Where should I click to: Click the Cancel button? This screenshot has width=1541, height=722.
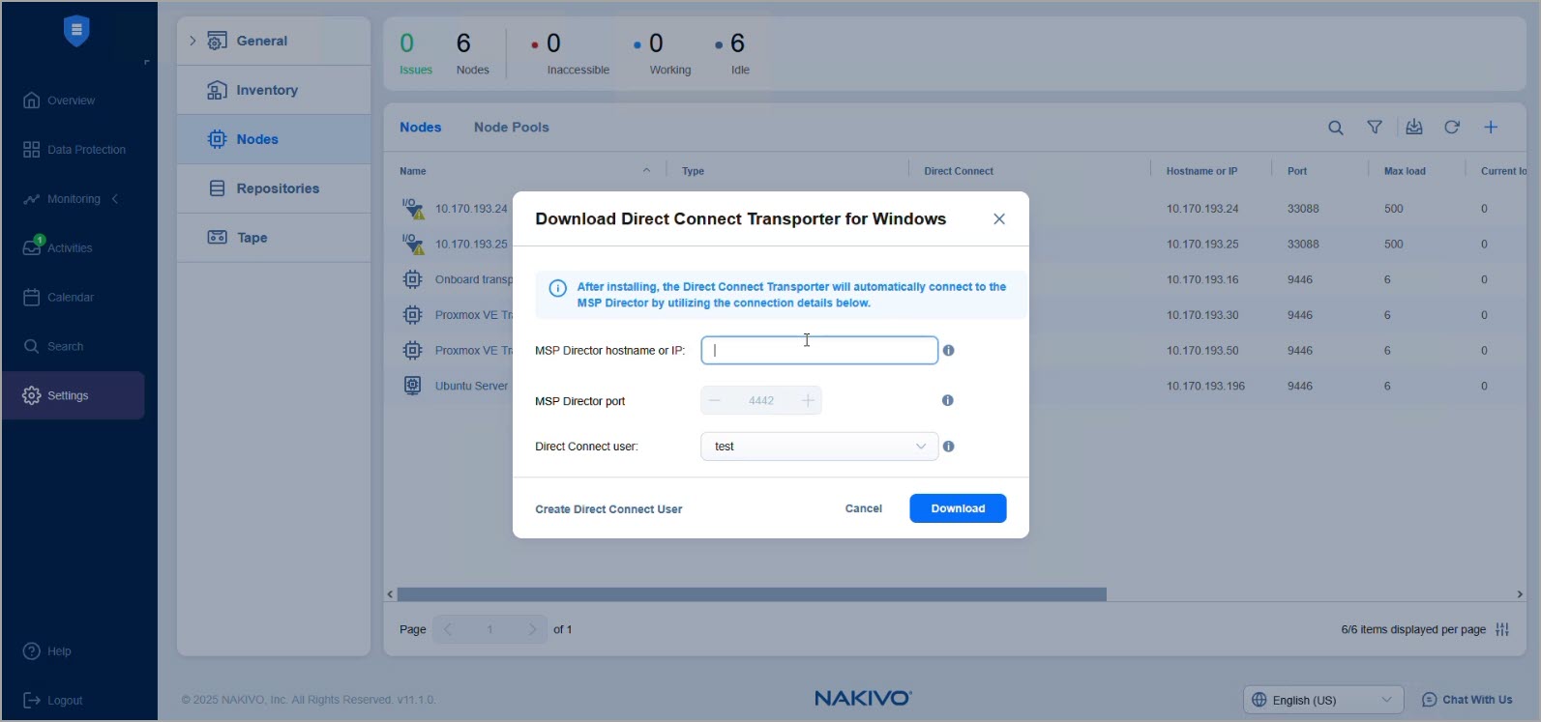point(863,508)
